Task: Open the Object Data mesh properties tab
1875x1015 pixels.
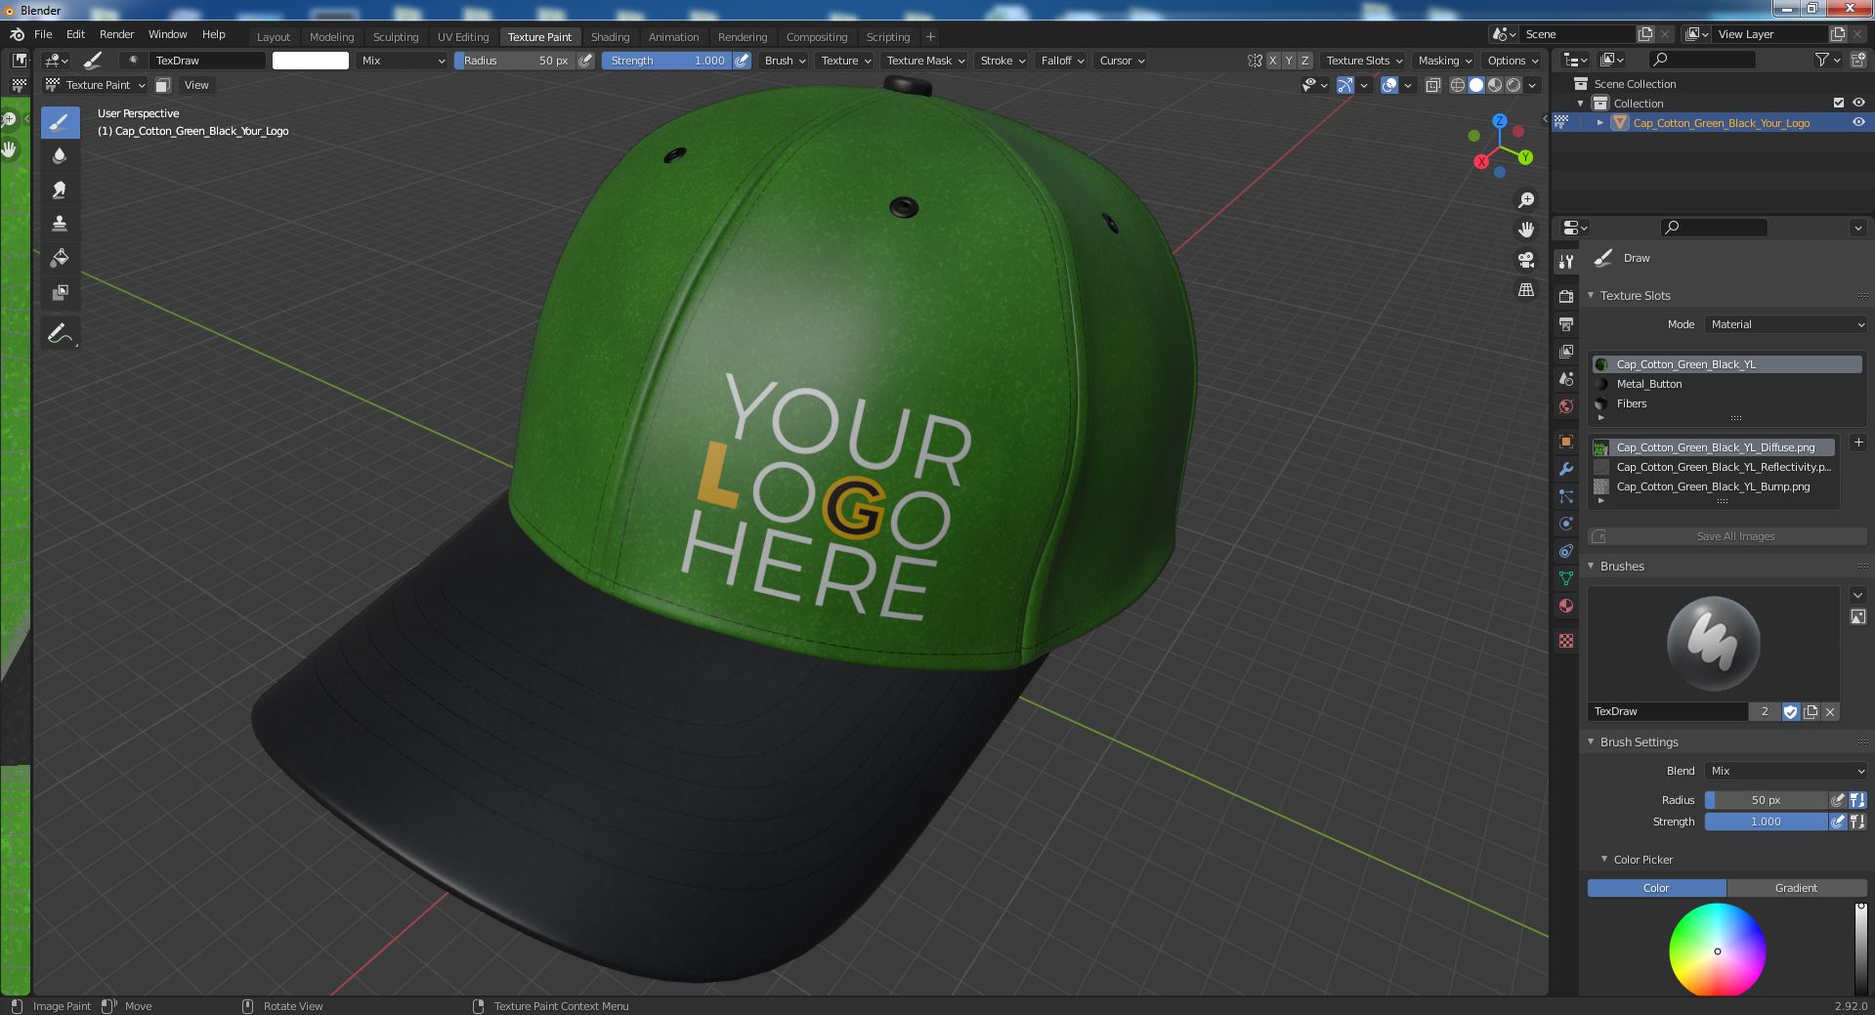Action: [x=1566, y=578]
